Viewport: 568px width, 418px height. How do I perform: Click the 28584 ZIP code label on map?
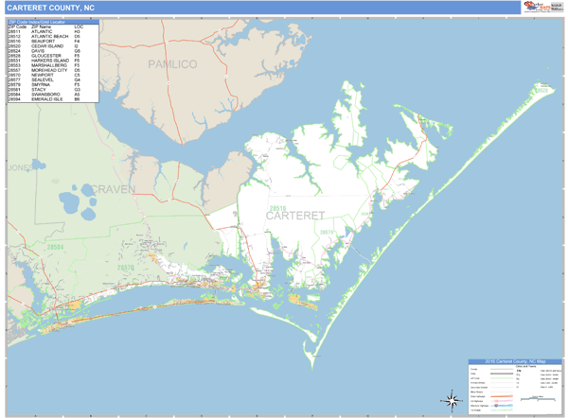point(55,247)
